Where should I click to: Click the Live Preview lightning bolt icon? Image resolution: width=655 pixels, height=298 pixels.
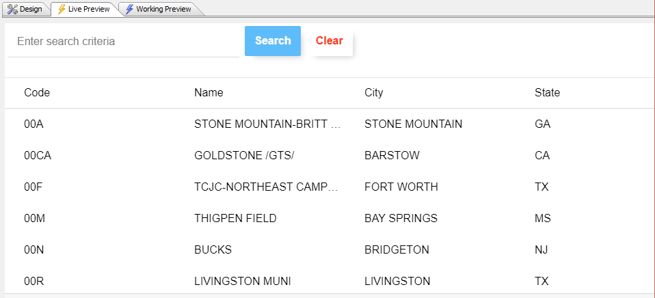[62, 9]
